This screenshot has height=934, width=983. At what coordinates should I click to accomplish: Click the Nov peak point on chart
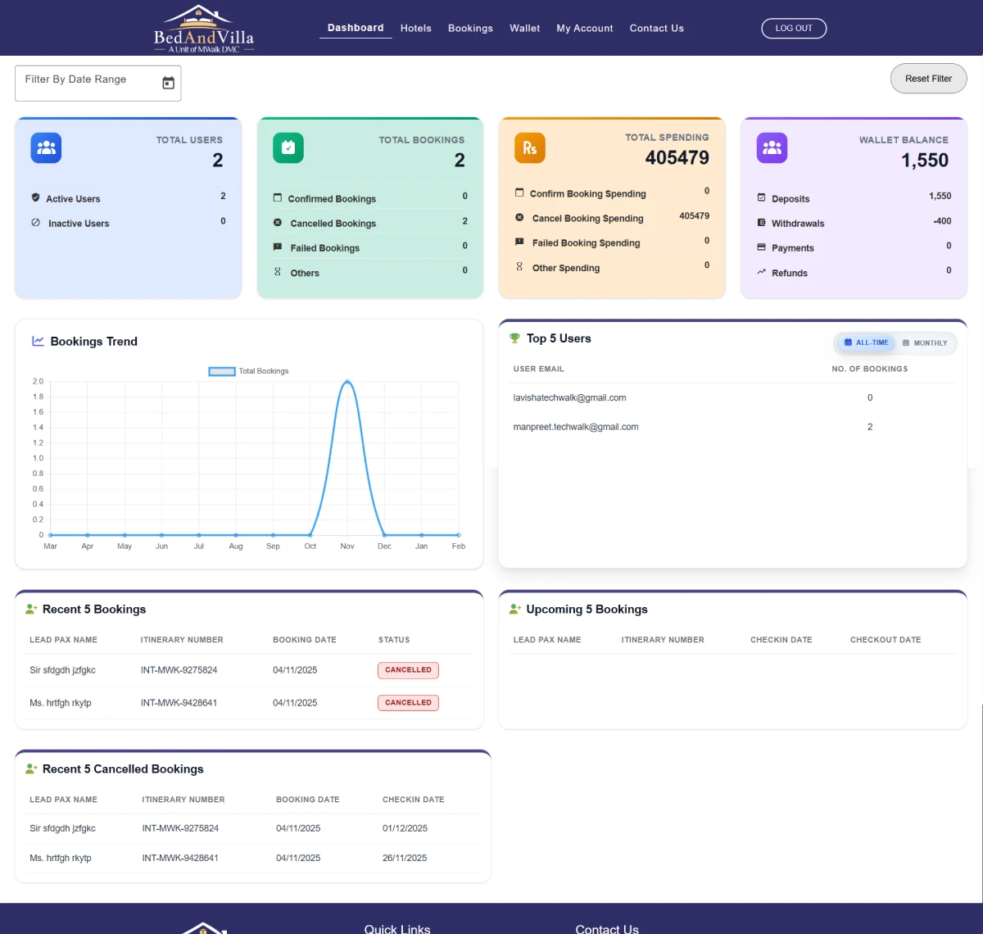click(x=347, y=382)
